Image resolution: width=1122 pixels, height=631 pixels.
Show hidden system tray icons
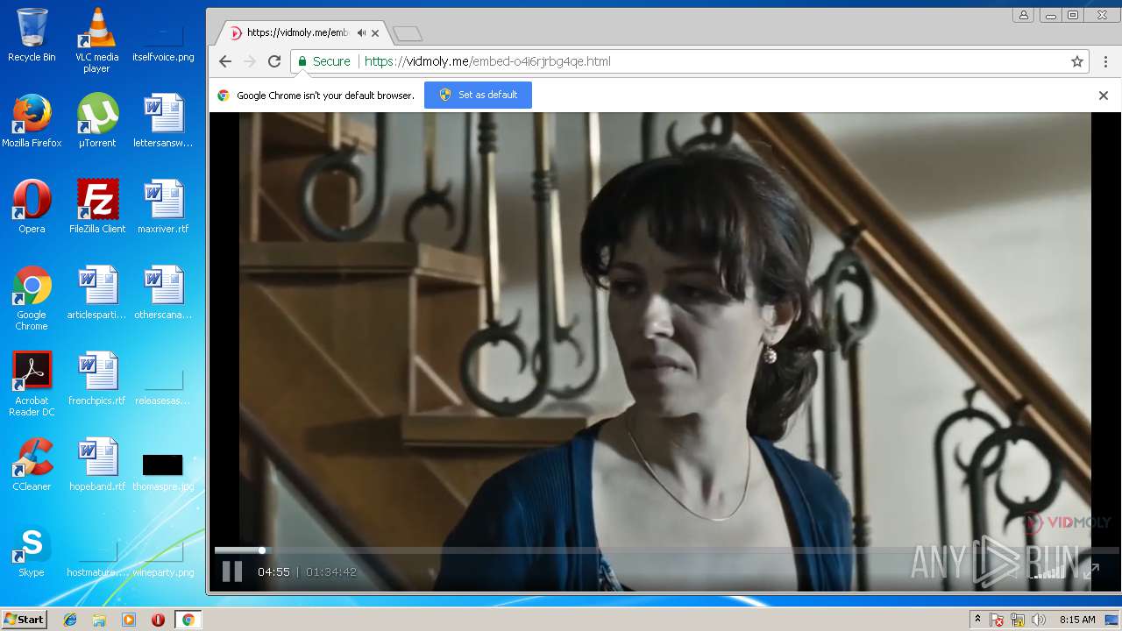pyautogui.click(x=977, y=620)
